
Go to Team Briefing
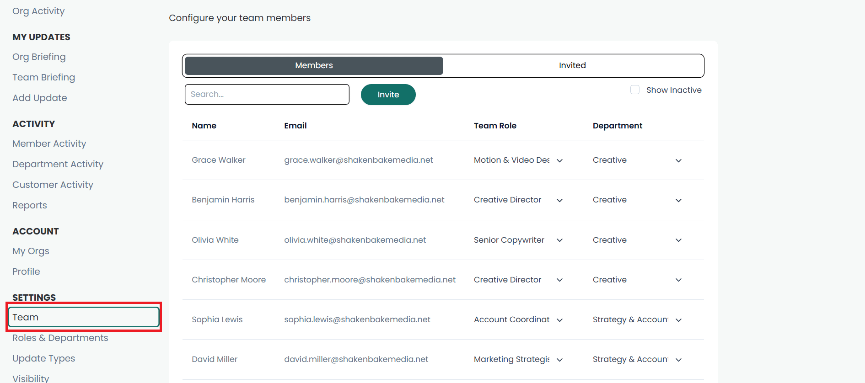pos(43,77)
